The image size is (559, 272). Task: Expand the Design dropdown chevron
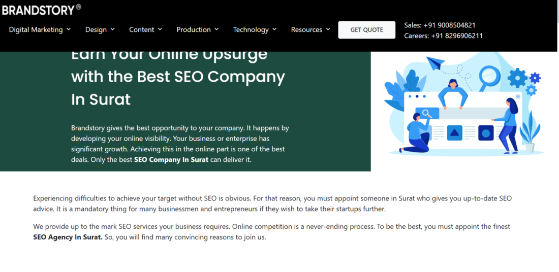(113, 29)
